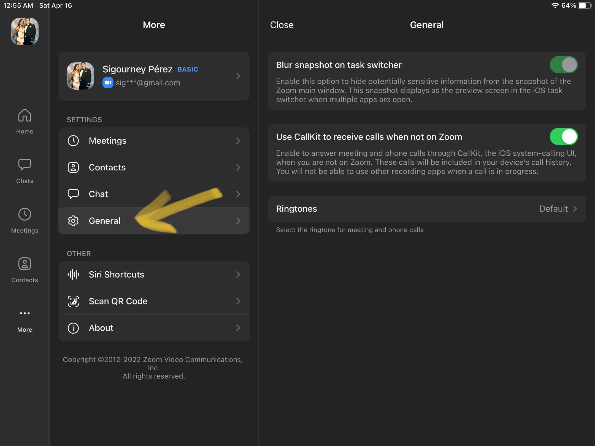
Task: Select Contacts in the settings list
Action: [x=107, y=167]
